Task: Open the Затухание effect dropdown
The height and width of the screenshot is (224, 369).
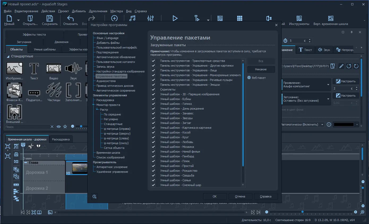Action: coord(328,99)
